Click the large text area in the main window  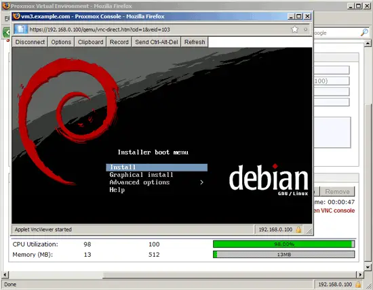tap(332, 132)
